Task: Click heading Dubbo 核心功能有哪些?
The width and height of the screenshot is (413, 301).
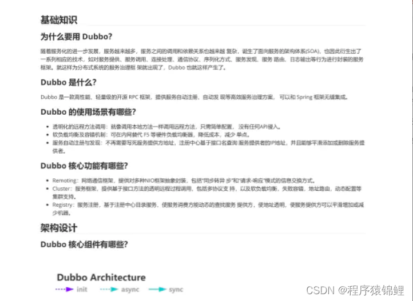Action: [x=84, y=166]
